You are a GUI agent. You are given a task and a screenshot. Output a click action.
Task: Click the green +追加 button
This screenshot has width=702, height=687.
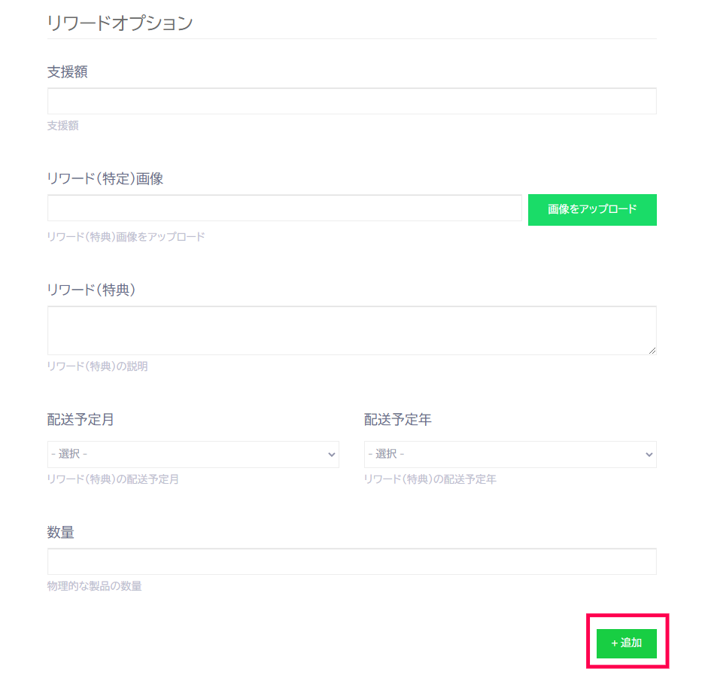click(x=626, y=643)
